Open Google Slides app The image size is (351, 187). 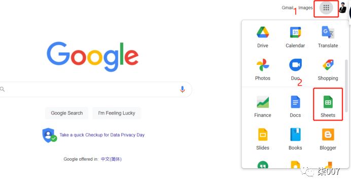pyautogui.click(x=263, y=139)
